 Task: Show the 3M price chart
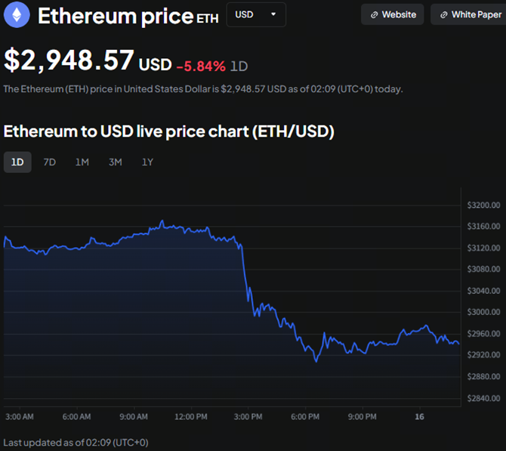pos(115,162)
